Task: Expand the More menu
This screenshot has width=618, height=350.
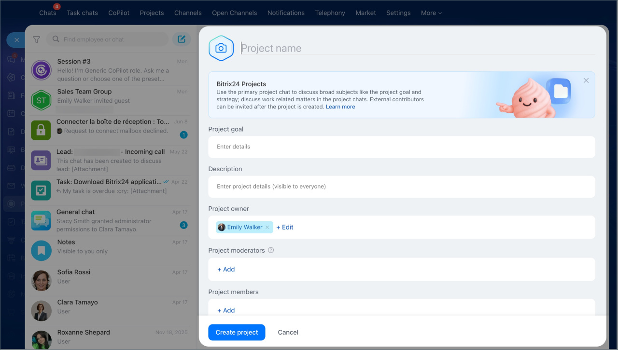Action: point(431,13)
